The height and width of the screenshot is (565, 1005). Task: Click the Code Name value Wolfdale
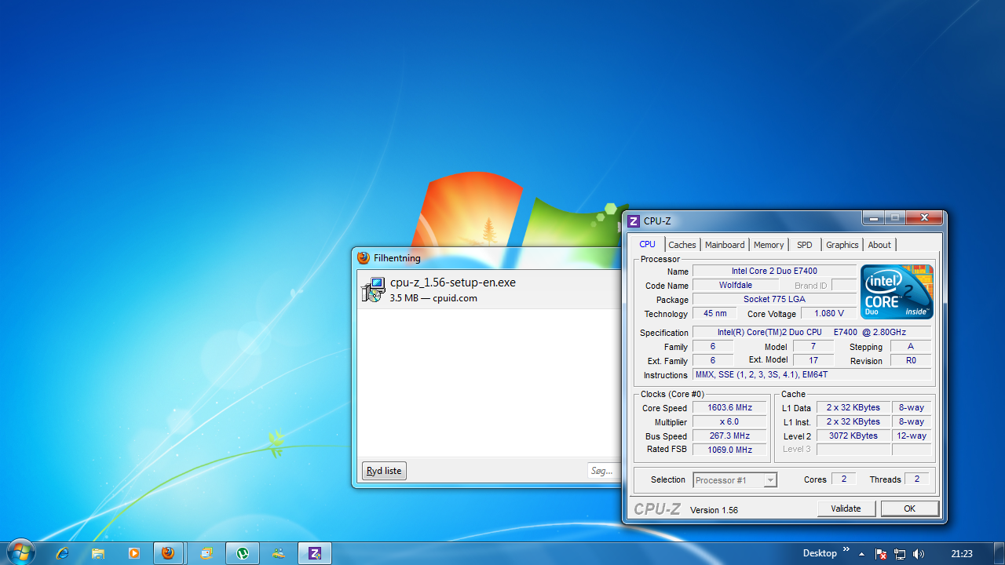(x=736, y=286)
